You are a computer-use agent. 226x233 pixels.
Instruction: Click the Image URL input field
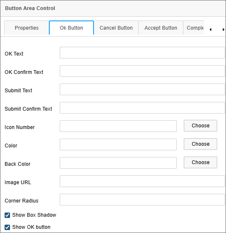click(142, 181)
